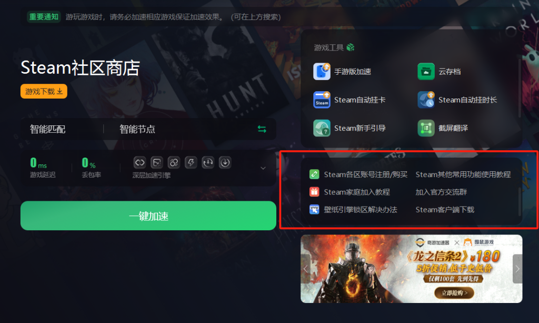Open Steam家庭加入教程 link
Image resolution: width=539 pixels, height=323 pixels.
pyautogui.click(x=357, y=192)
